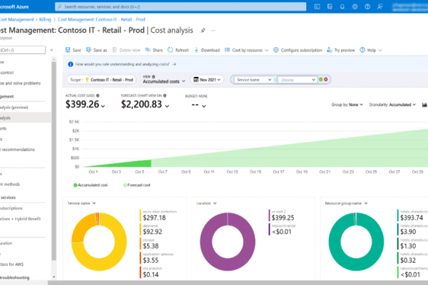The image size is (428, 285).
Task: Save the current view
Action: [73, 50]
